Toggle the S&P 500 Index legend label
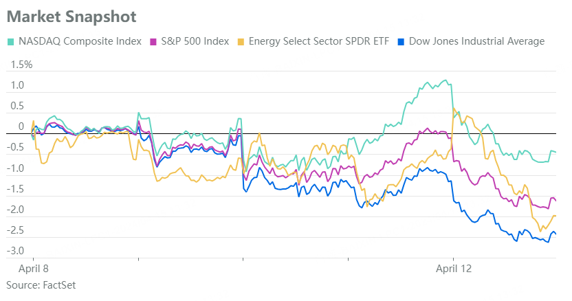 (x=195, y=41)
